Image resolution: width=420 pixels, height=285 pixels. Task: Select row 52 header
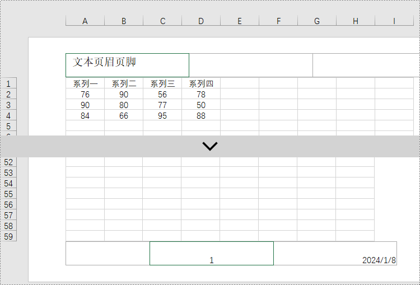click(8, 162)
